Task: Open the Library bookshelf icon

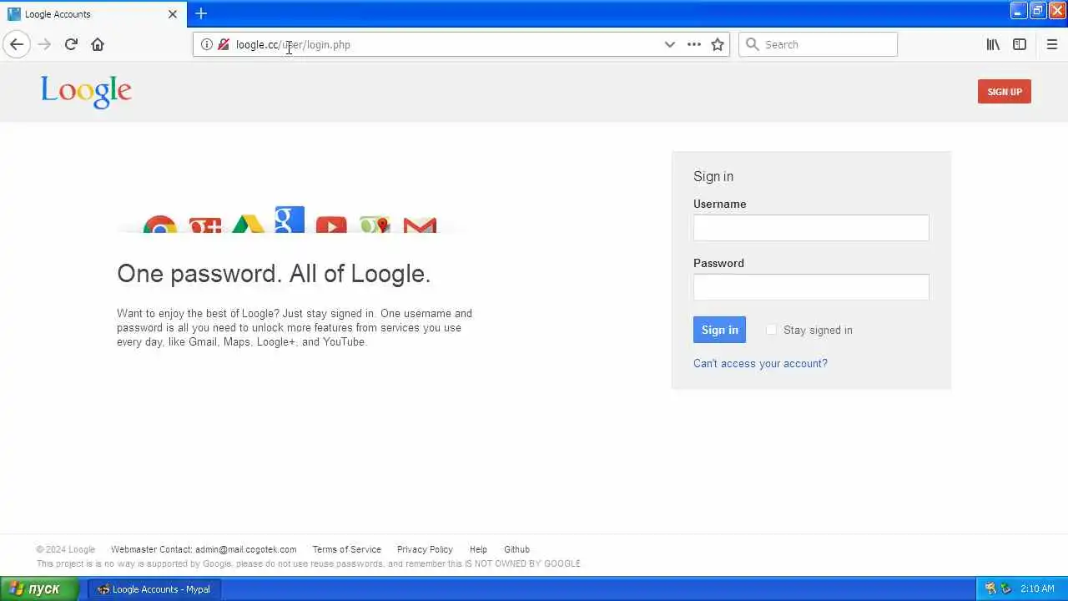Action: (993, 44)
